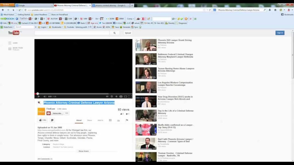Open RoboForm Logins dropdown
The width and height of the screenshot is (294, 165).
click(x=43, y=27)
